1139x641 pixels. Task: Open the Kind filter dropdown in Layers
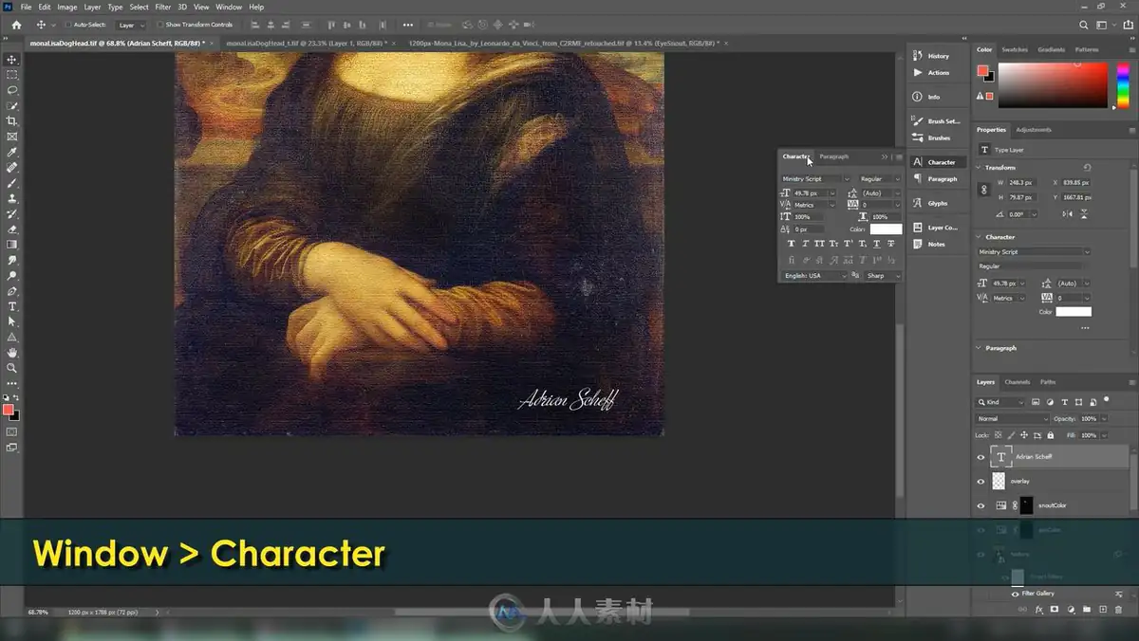point(1000,402)
